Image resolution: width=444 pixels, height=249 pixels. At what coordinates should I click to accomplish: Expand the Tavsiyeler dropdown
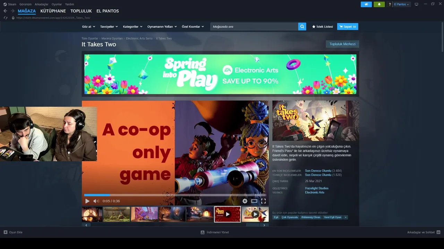pos(109,27)
